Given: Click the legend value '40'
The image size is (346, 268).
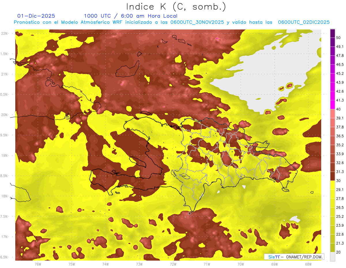Looking at the screenshot, I should (x=339, y=109).
